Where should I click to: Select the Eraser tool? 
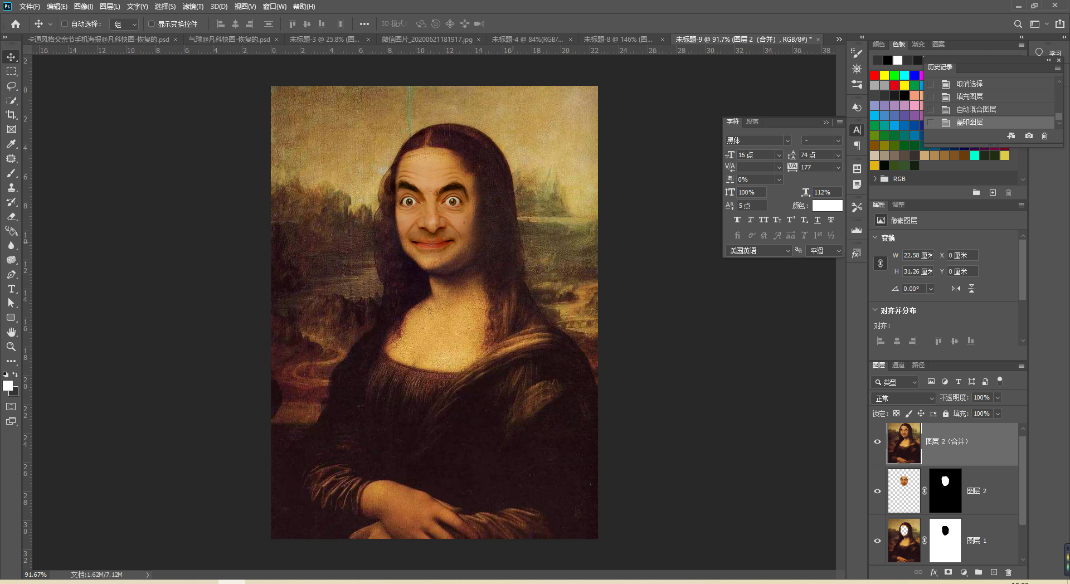[x=11, y=216]
